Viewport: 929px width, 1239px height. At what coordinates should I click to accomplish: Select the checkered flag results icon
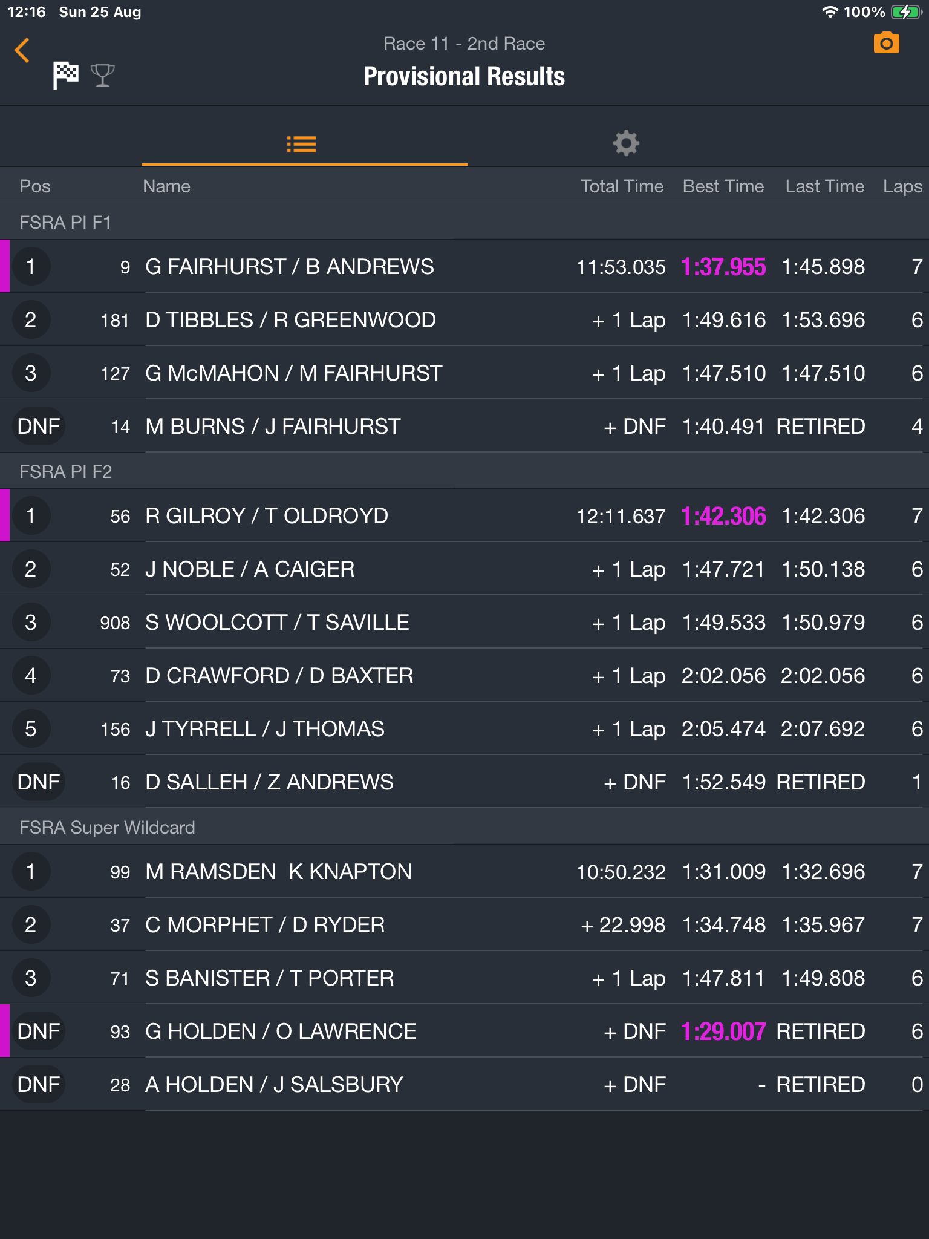[65, 76]
